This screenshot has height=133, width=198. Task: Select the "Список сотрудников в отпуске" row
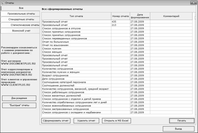click(76, 28)
